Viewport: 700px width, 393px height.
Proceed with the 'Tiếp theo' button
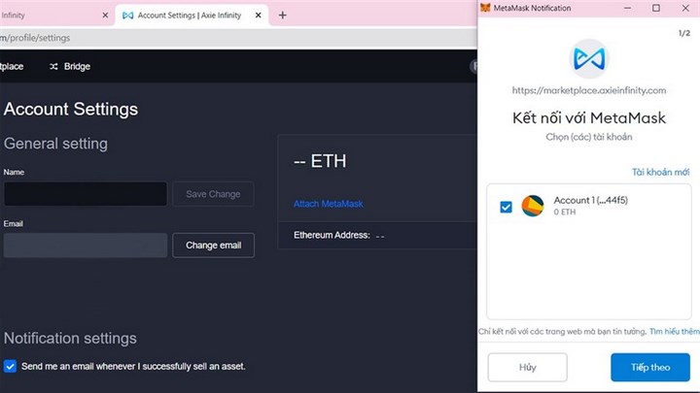click(650, 368)
